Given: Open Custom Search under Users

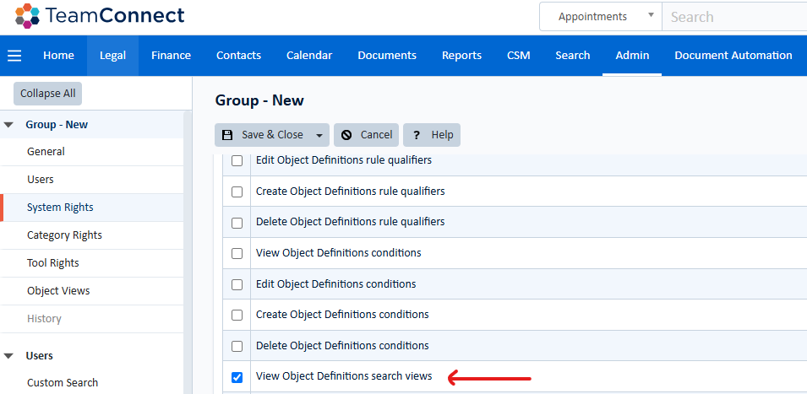Looking at the screenshot, I should [x=63, y=383].
